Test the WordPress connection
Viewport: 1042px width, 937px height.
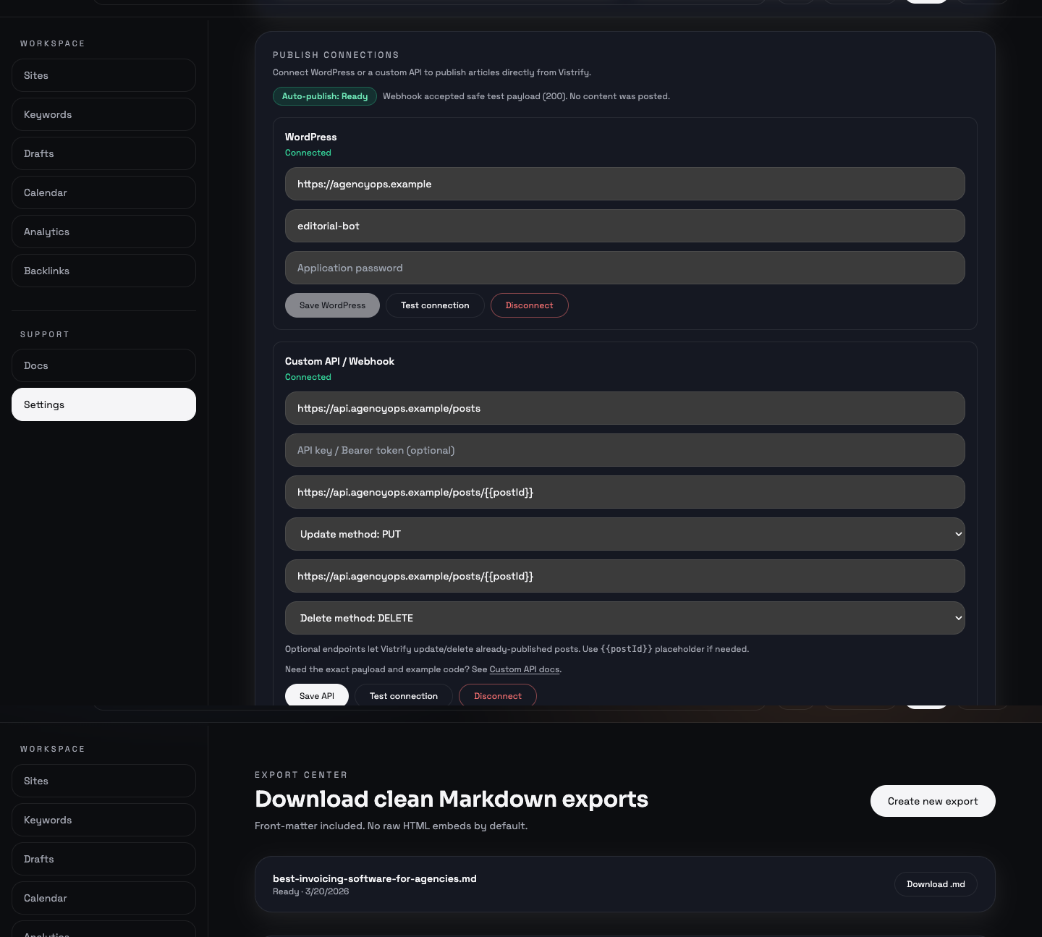click(435, 305)
